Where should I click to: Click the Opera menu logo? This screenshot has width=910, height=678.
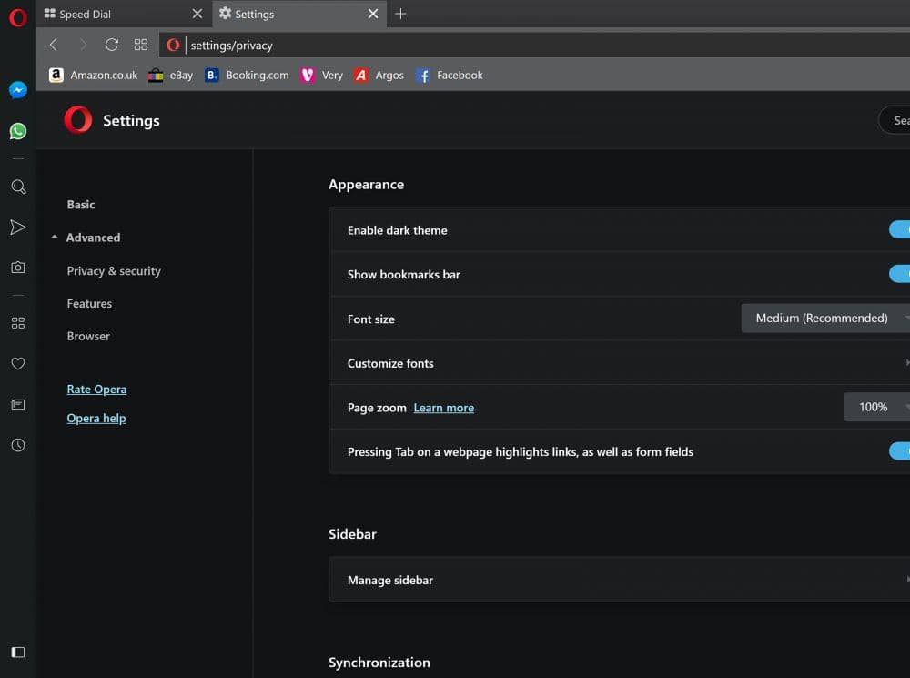point(18,17)
